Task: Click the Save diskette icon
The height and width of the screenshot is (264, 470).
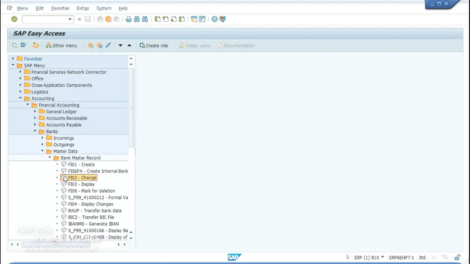Action: 88,19
